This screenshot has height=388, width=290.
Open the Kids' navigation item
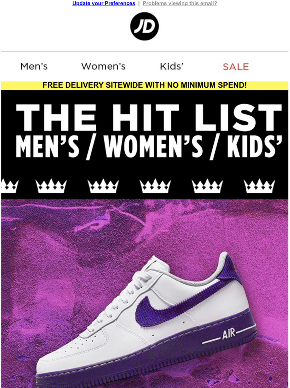172,66
